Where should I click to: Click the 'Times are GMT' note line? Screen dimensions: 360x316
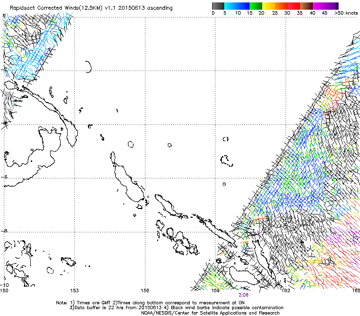150,303
